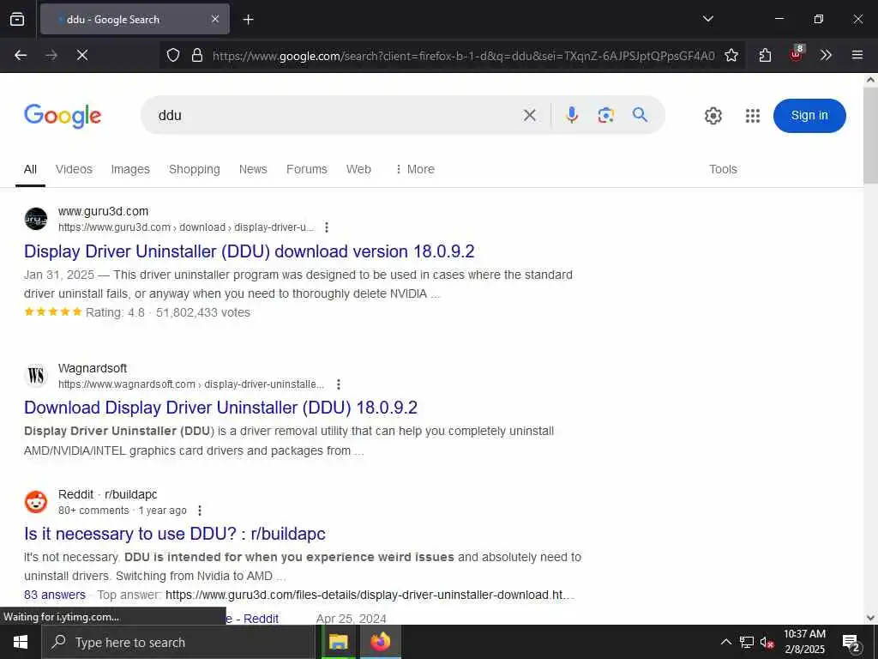Click Wagnardsoft WS favicon
The height and width of the screenshot is (659, 878).
coord(36,376)
